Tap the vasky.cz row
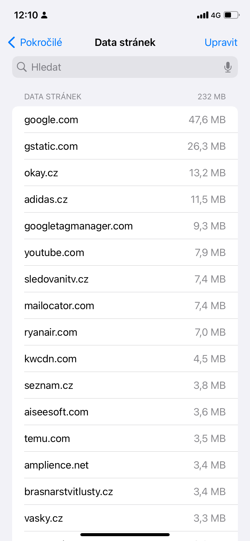This screenshot has height=541, width=250. pos(125,518)
